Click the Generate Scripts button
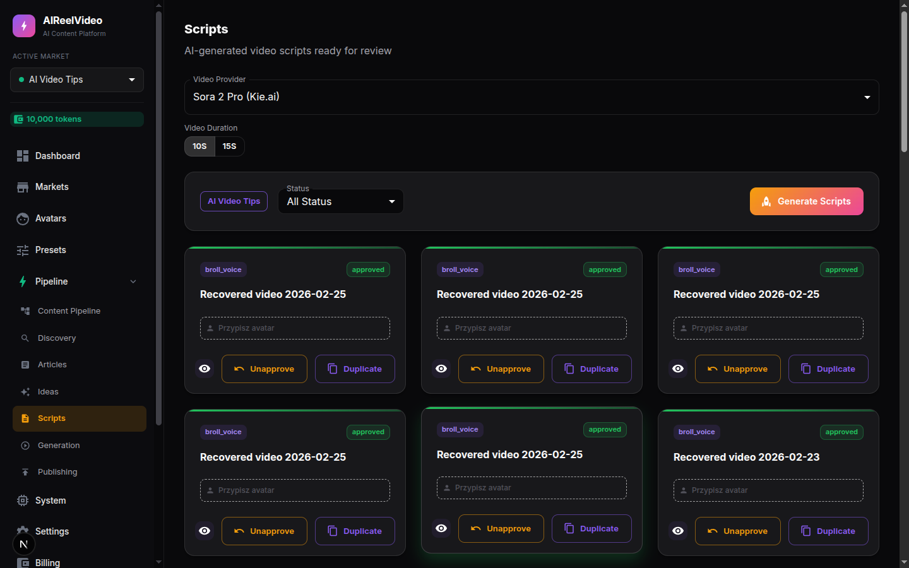This screenshot has width=909, height=568. click(x=806, y=201)
